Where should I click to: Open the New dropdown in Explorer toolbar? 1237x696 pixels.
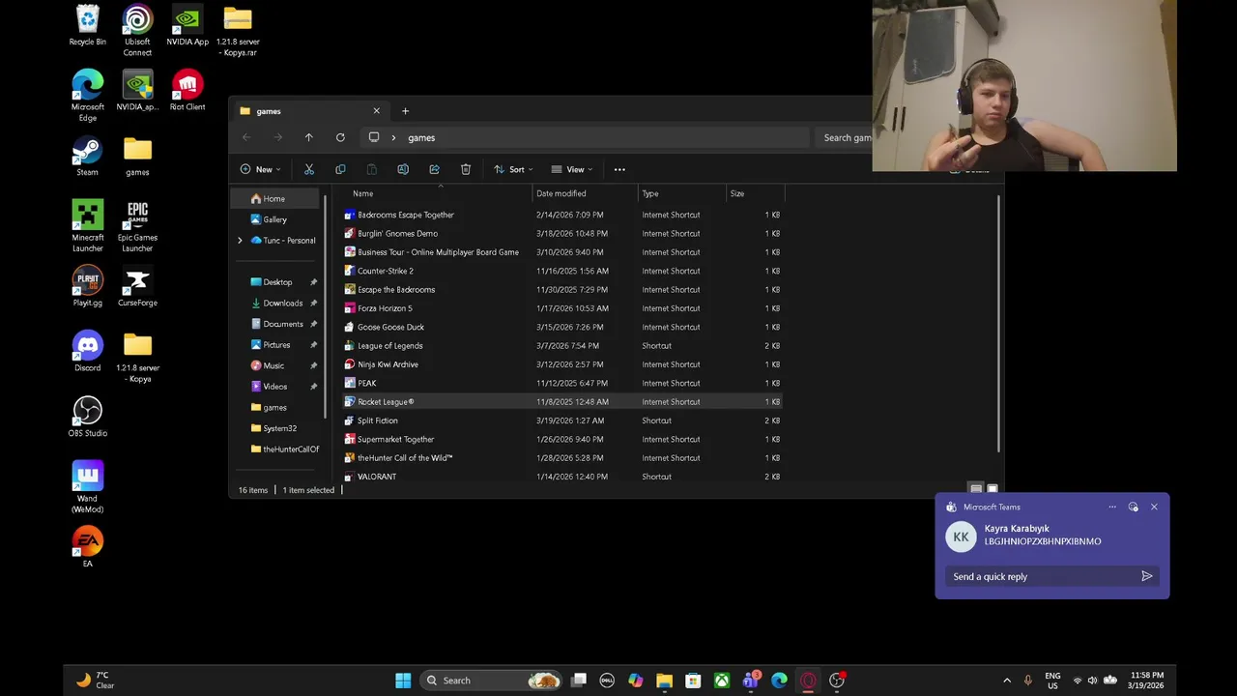260,169
